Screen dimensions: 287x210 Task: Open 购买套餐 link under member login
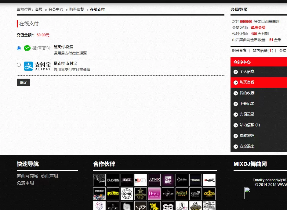(239, 51)
